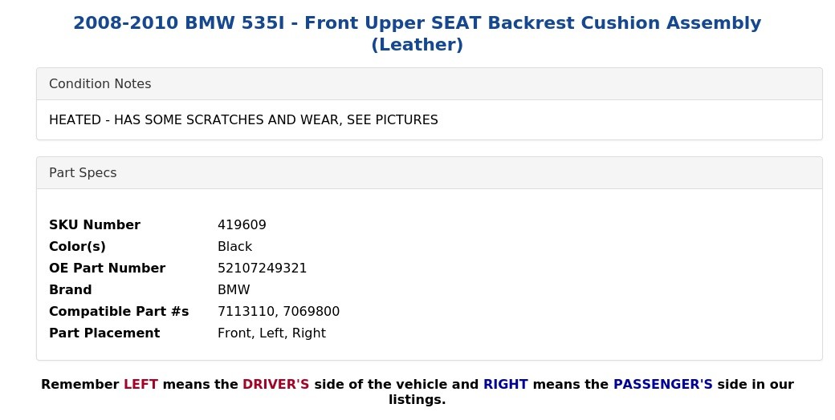Select the Black color value
This screenshot has width=835, height=420.
click(234, 247)
